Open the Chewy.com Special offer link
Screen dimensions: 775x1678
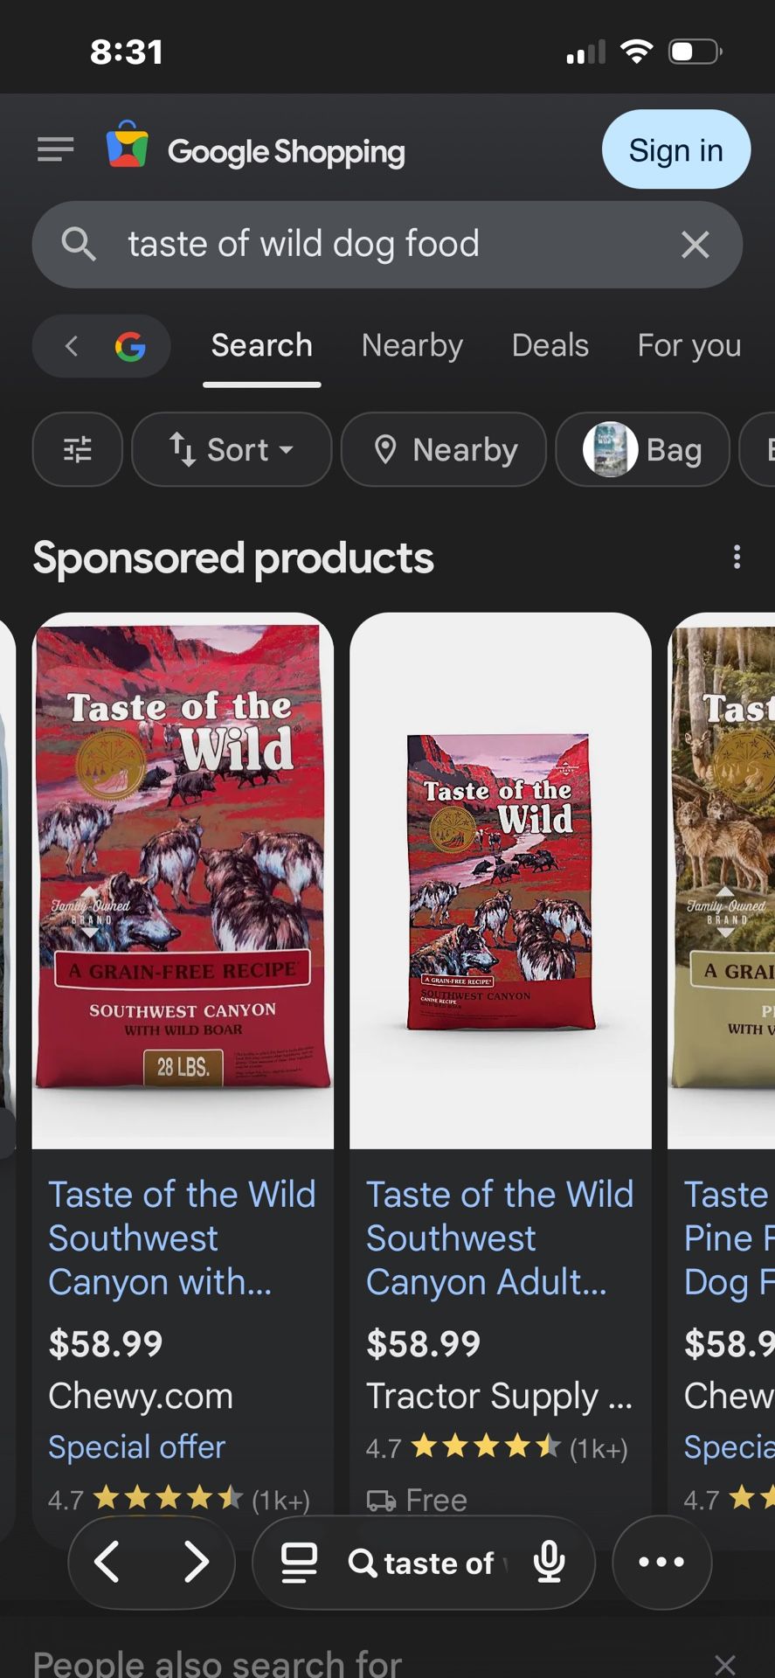pos(136,1446)
